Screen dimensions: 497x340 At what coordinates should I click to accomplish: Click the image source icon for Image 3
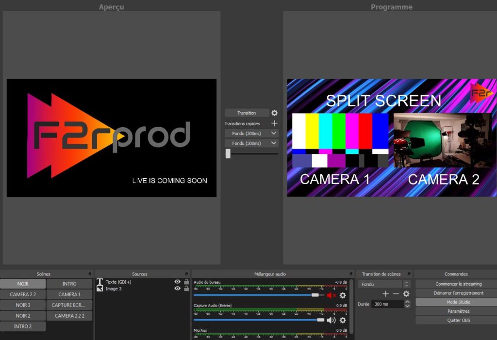100,289
